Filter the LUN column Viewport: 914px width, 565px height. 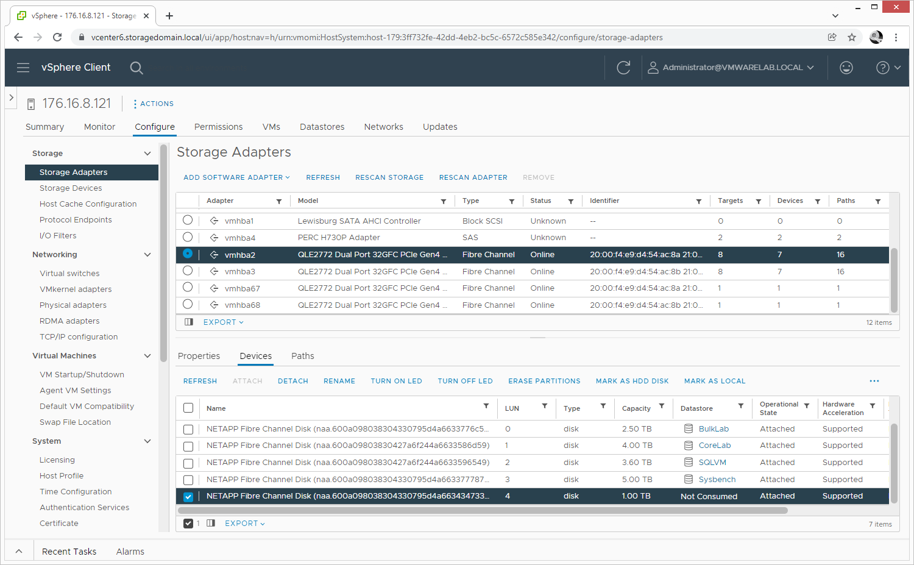click(x=545, y=406)
